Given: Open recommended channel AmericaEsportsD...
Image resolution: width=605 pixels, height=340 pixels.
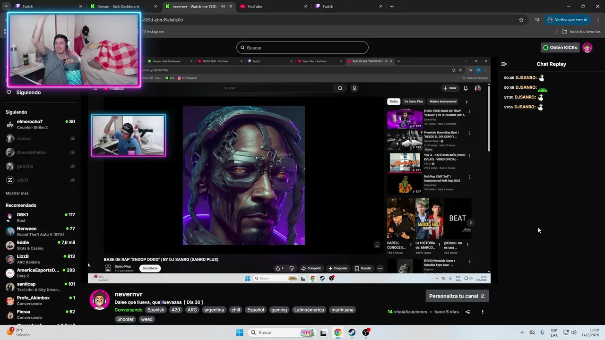Looking at the screenshot, I should point(40,273).
